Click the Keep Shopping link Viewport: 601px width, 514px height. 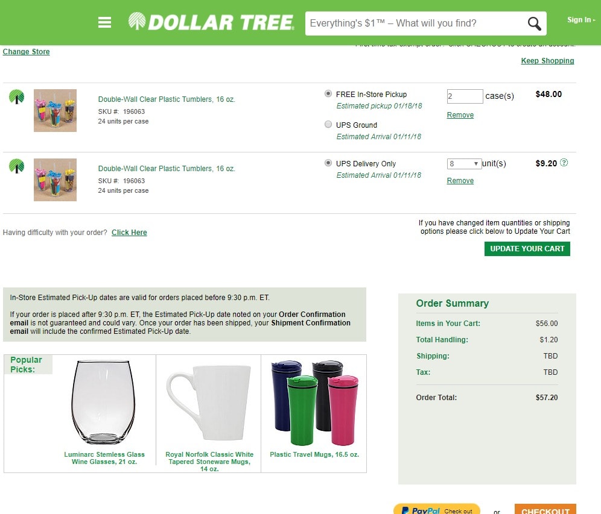tap(547, 61)
